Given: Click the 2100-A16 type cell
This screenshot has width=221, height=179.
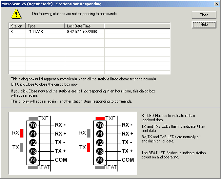Looking at the screenshot, I should (x=45, y=32).
